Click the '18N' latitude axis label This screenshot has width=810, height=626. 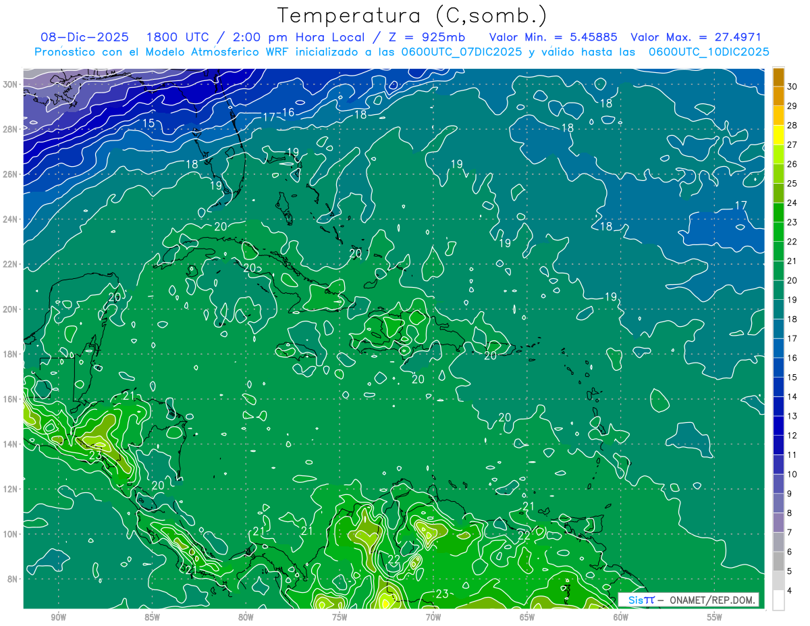click(10, 354)
